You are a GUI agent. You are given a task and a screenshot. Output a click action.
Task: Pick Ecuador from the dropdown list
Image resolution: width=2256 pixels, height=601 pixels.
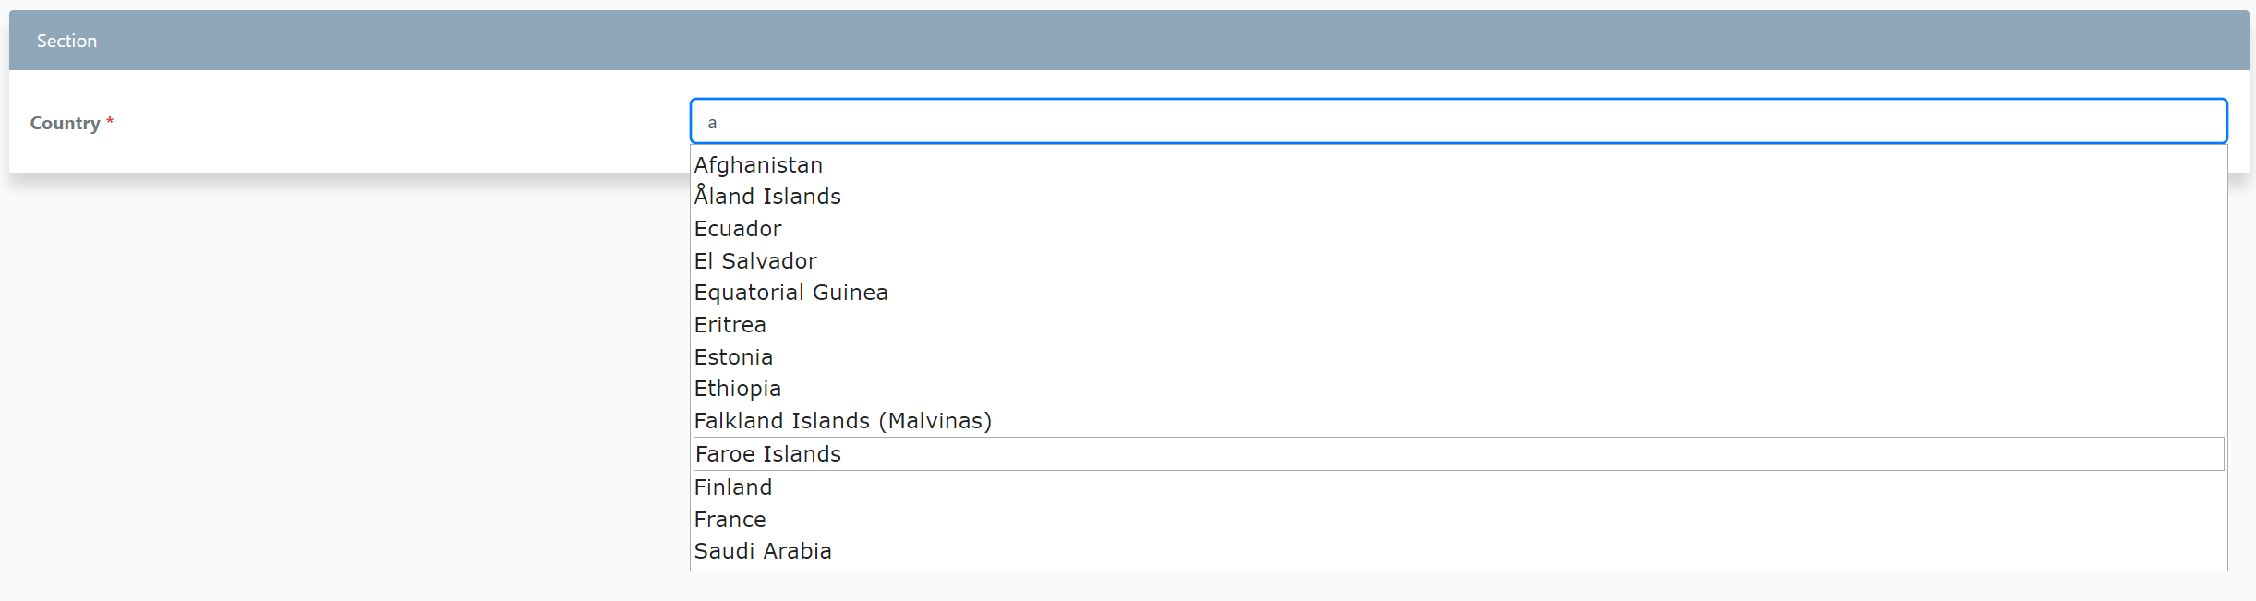(x=738, y=229)
